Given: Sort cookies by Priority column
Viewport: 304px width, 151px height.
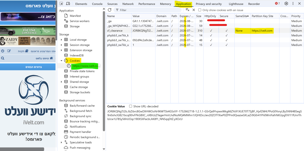Looking at the screenshot, I should click(x=296, y=16).
